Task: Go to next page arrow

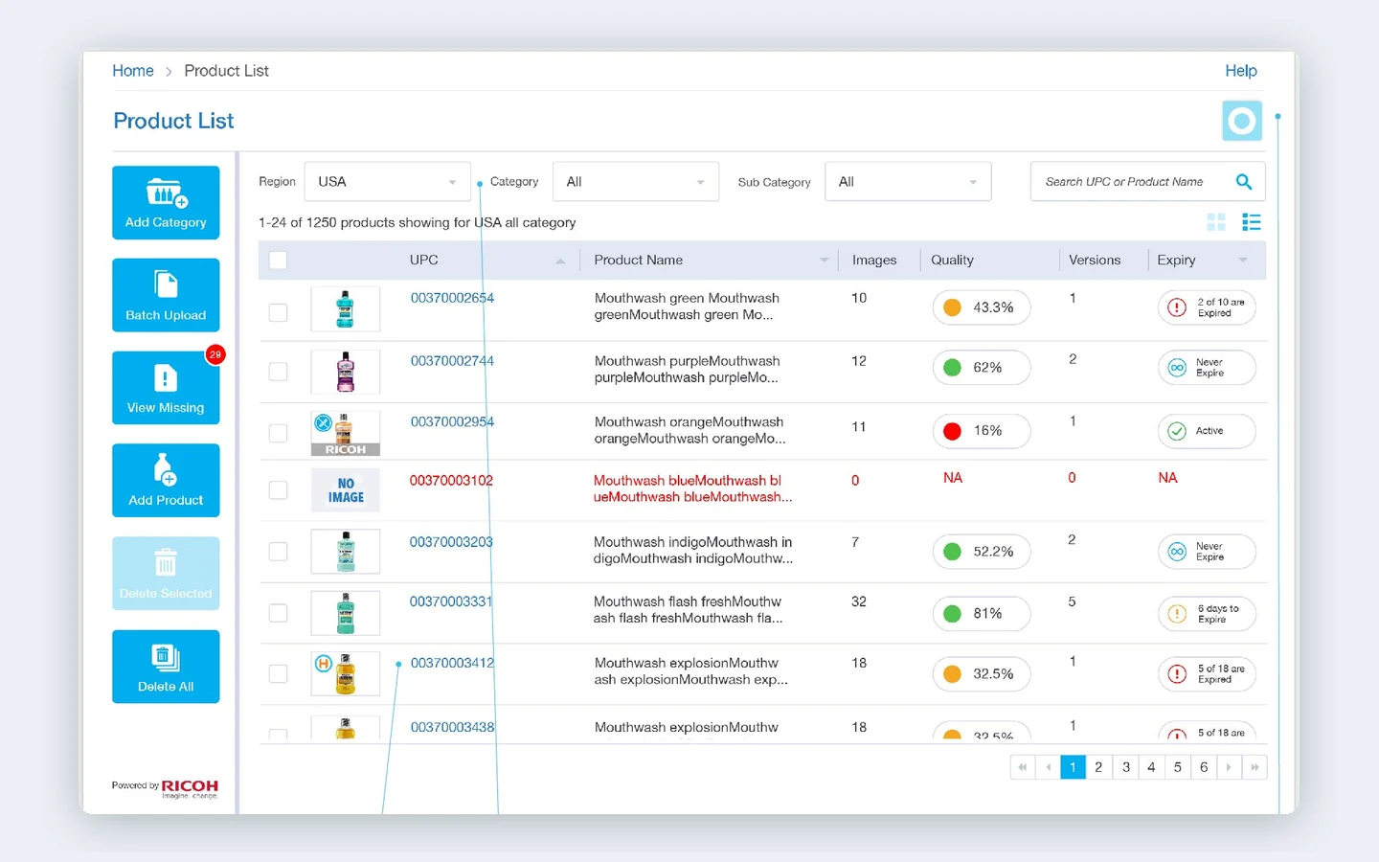Action: point(1229,767)
